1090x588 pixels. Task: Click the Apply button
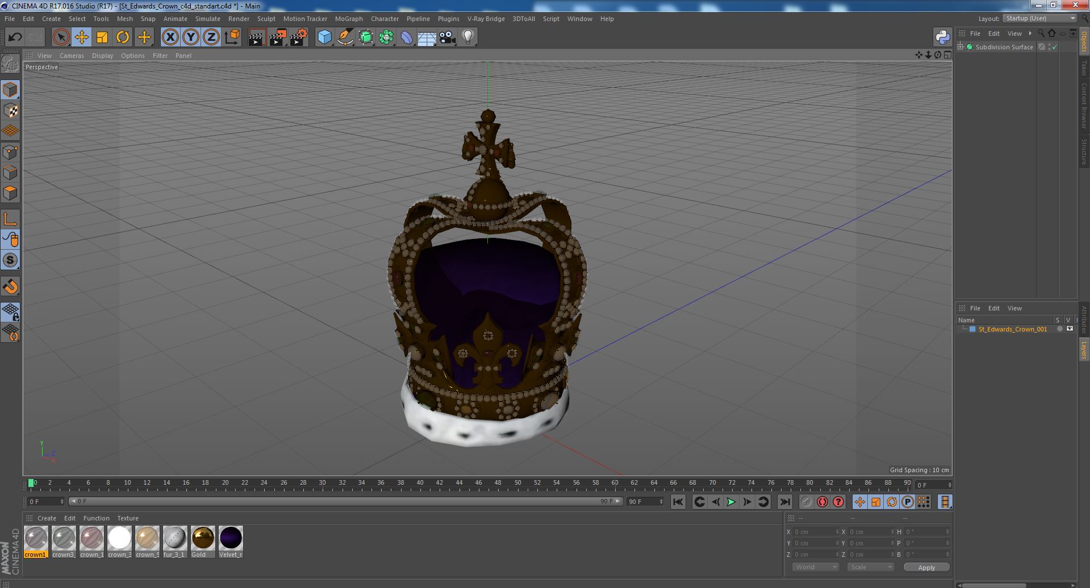[926, 567]
